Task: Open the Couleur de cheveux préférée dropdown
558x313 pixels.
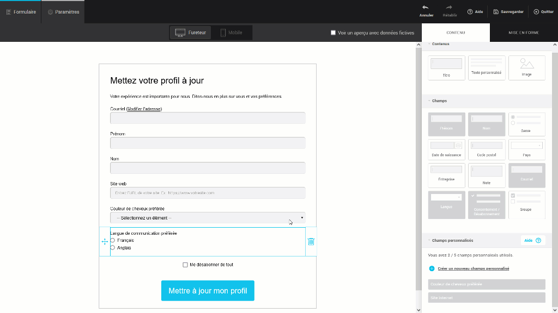Action: (208, 218)
